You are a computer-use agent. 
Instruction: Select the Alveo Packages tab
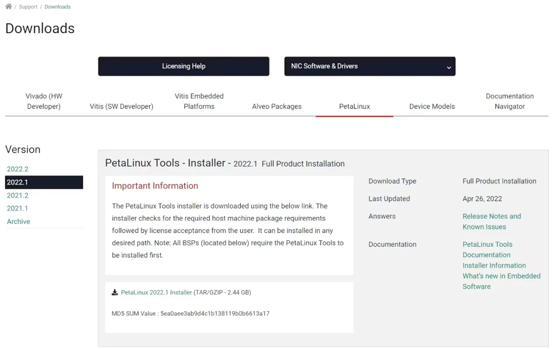277,106
